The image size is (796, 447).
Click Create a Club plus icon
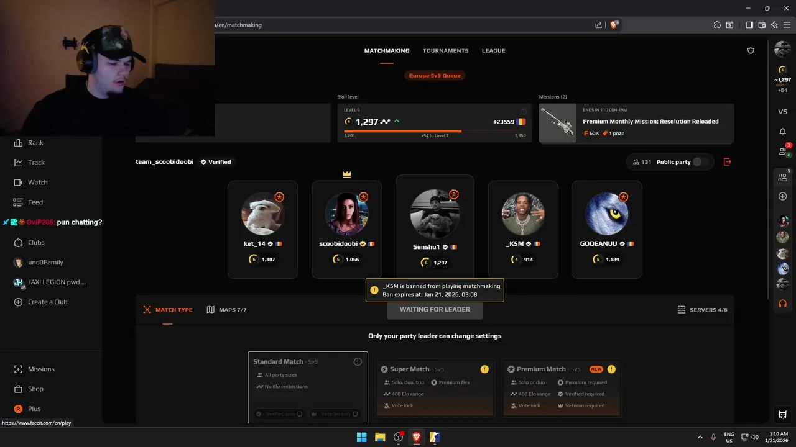[x=18, y=302]
